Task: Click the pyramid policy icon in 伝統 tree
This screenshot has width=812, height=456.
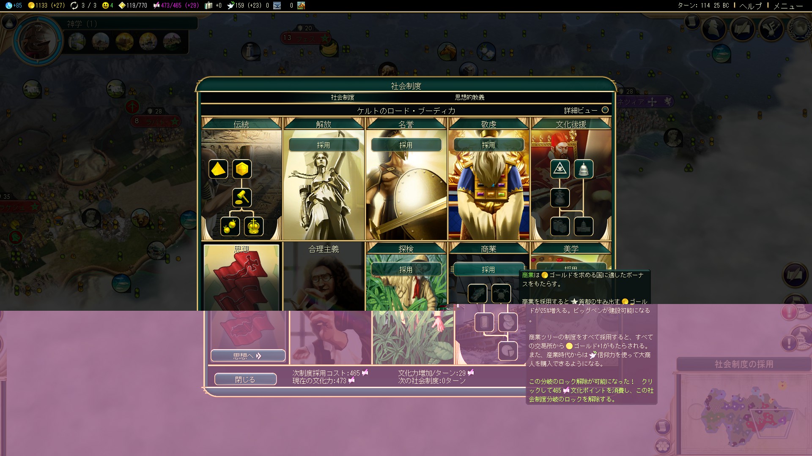Action: [218, 169]
